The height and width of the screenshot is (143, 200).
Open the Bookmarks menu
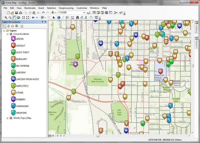tap(30, 8)
